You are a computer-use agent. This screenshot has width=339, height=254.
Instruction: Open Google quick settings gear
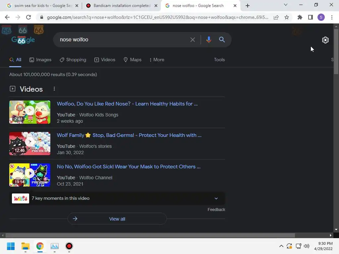[325, 40]
